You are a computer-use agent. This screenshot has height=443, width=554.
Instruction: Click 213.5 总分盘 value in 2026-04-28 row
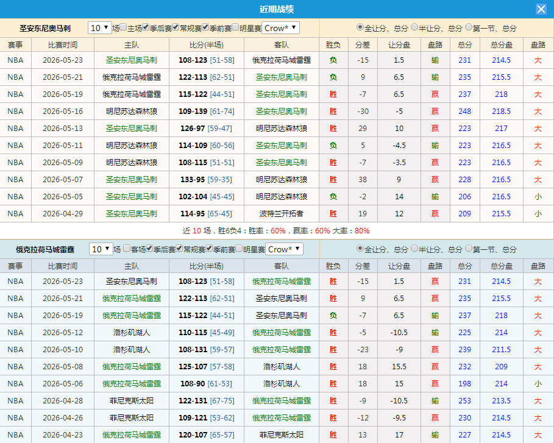pyautogui.click(x=502, y=400)
